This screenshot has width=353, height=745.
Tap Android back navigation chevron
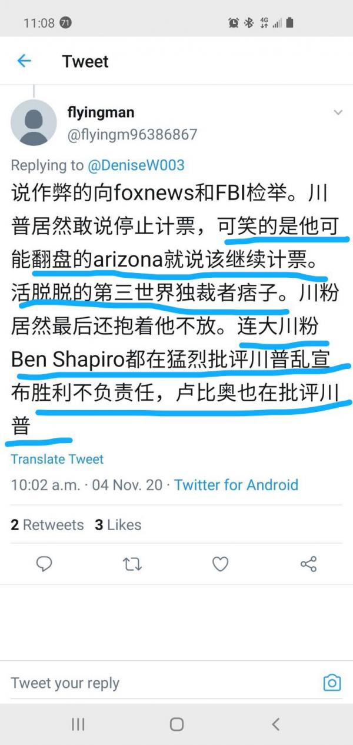[275, 724]
